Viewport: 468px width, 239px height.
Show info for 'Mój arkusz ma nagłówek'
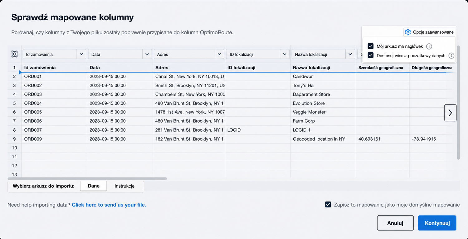click(429, 46)
